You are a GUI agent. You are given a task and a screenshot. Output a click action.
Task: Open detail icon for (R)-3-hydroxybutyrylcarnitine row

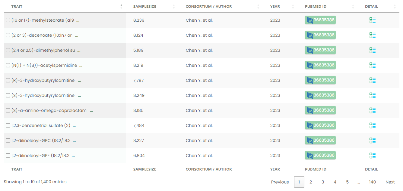(x=373, y=80)
